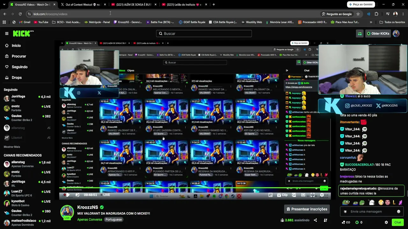Open KroozzNS channel avatar with LIVE badge
Image resolution: width=408 pixels, height=229 pixels.
point(67,212)
